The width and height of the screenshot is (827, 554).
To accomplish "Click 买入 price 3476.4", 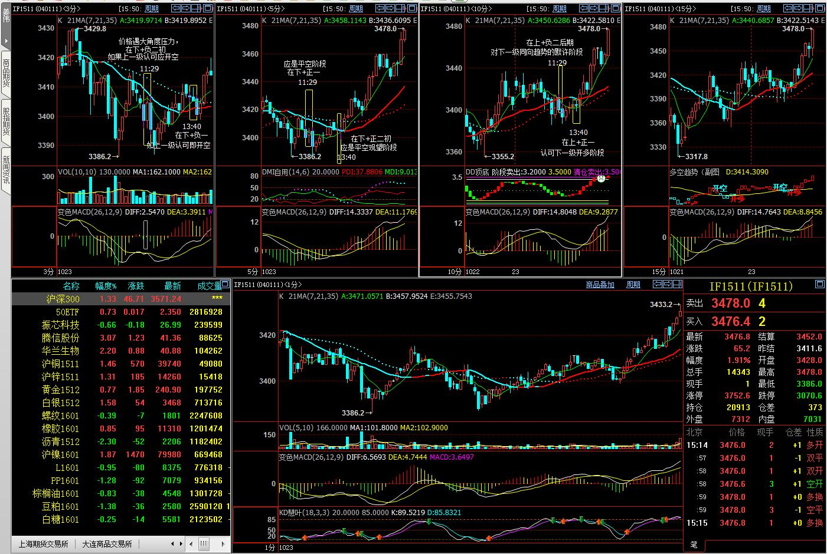I will [730, 321].
